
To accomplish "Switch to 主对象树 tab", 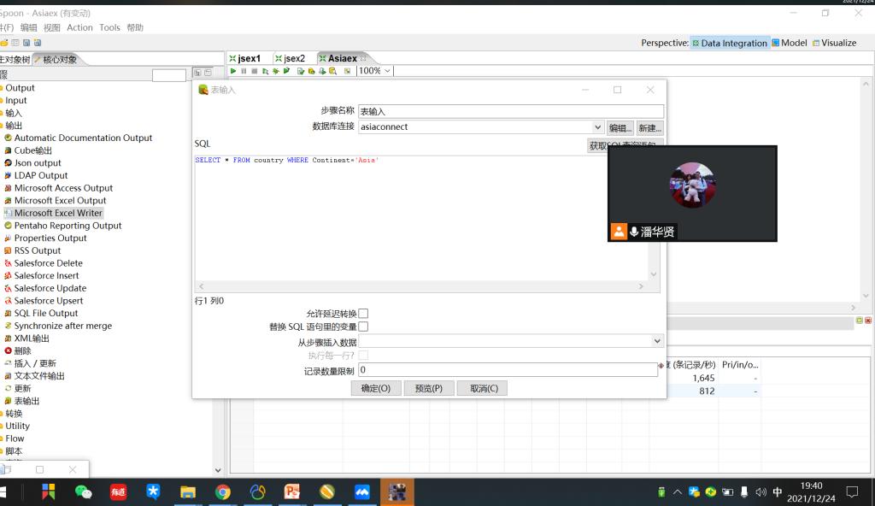I will (x=15, y=60).
